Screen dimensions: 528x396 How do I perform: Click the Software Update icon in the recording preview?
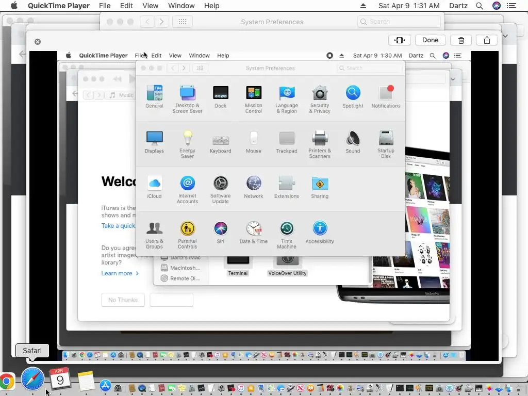tap(221, 183)
